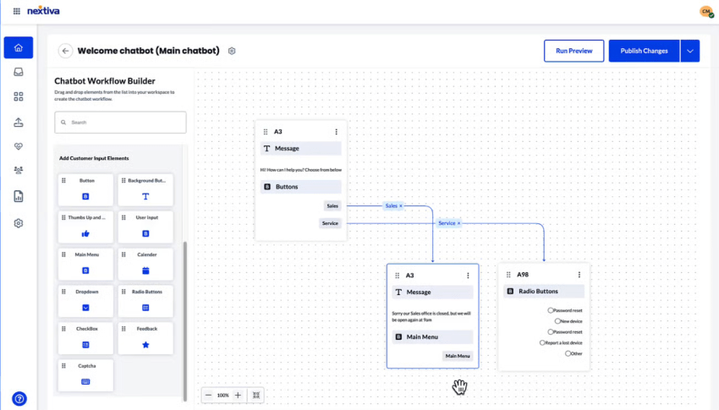Select the Report a lost device radio
This screenshot has height=410, width=719.
coord(542,342)
